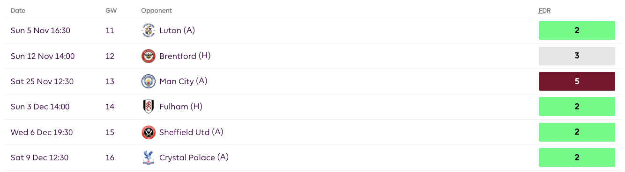
Task: Select the Wed 6 Dec 19:30 fixture date
Action: tap(42, 132)
